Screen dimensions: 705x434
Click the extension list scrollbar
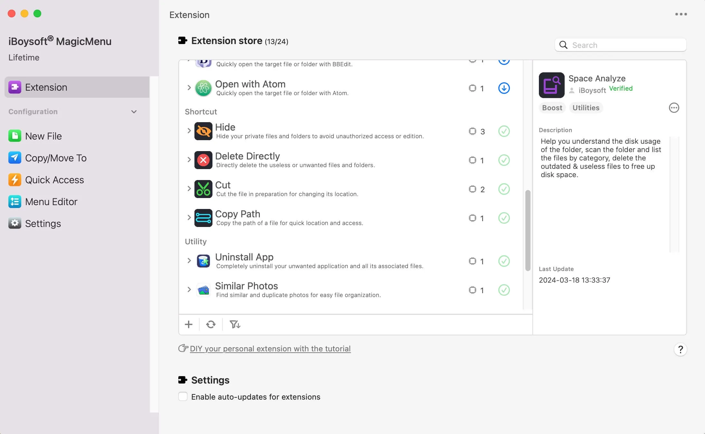[x=528, y=231]
